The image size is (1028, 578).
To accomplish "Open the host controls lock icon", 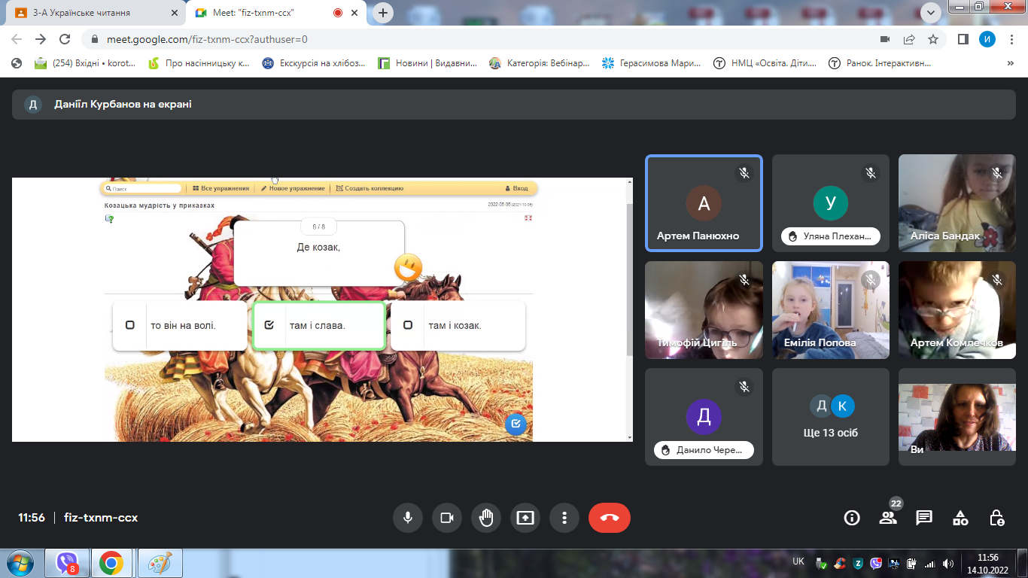I will pyautogui.click(x=996, y=518).
